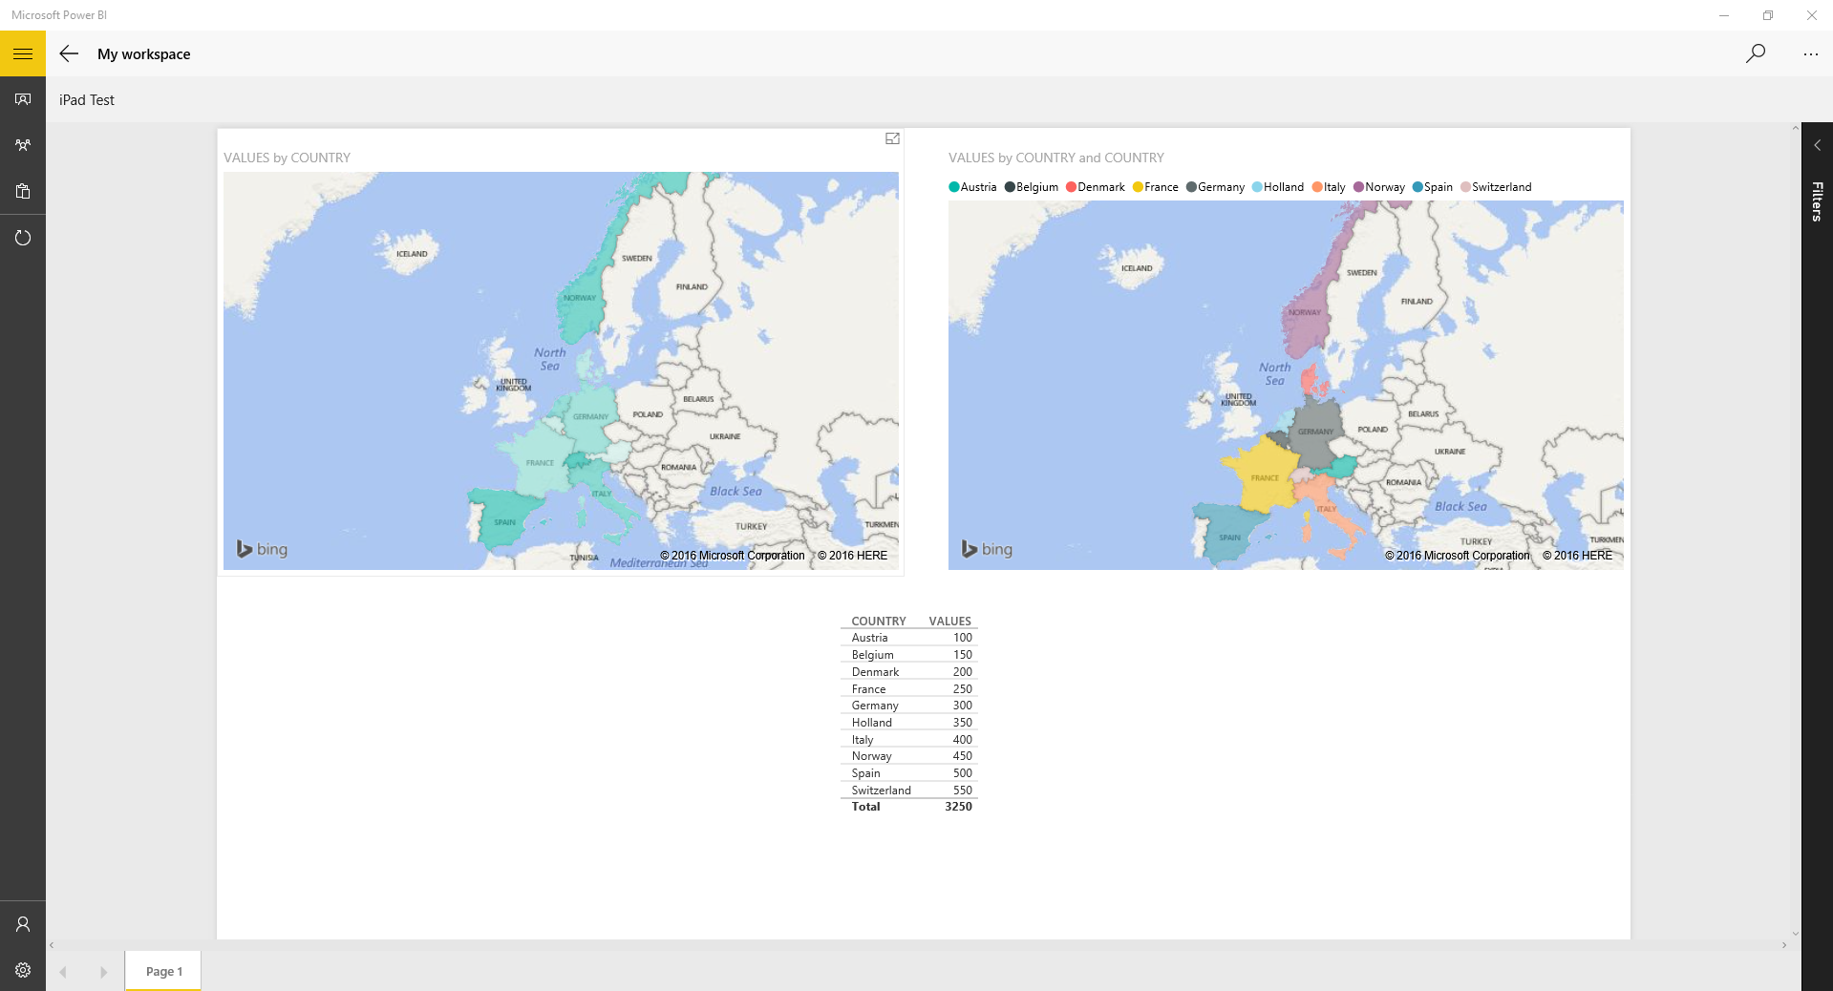The height and width of the screenshot is (991, 1833).
Task: Click the refresh sidebar icon
Action: tap(23, 237)
